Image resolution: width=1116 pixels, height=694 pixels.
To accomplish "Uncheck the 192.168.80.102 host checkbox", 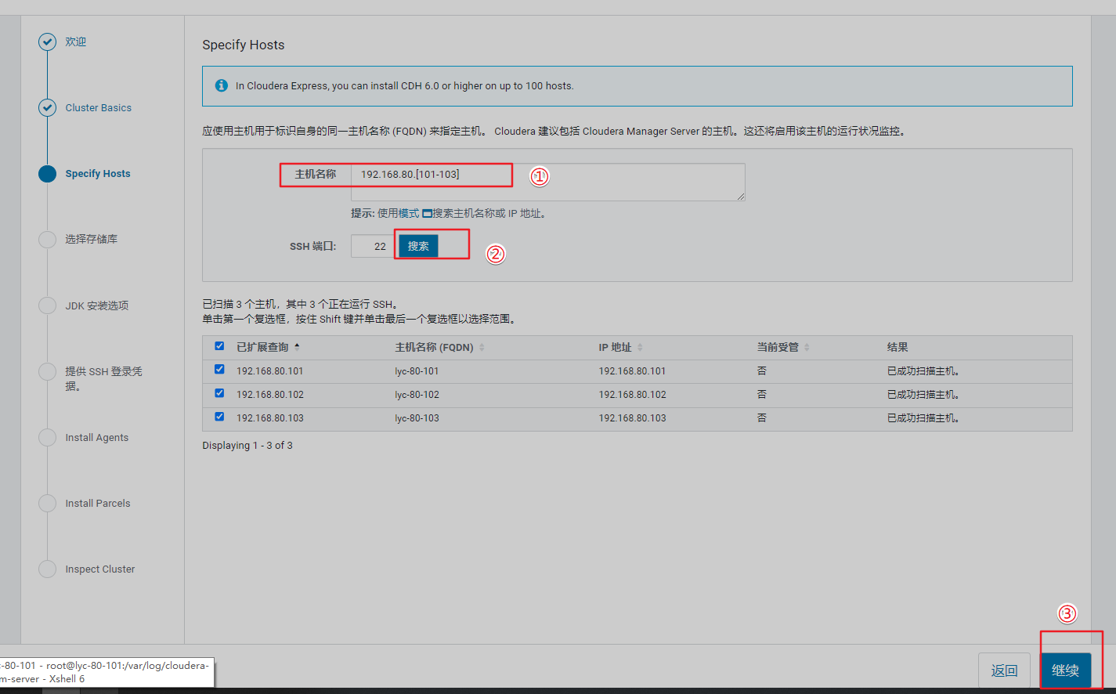I will pos(219,392).
